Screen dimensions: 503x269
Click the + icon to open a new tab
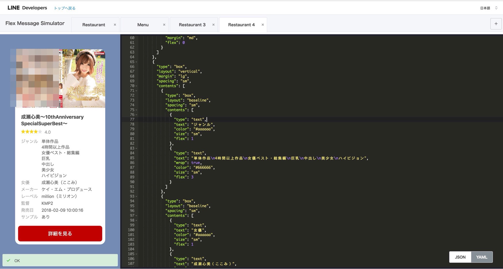(x=496, y=24)
